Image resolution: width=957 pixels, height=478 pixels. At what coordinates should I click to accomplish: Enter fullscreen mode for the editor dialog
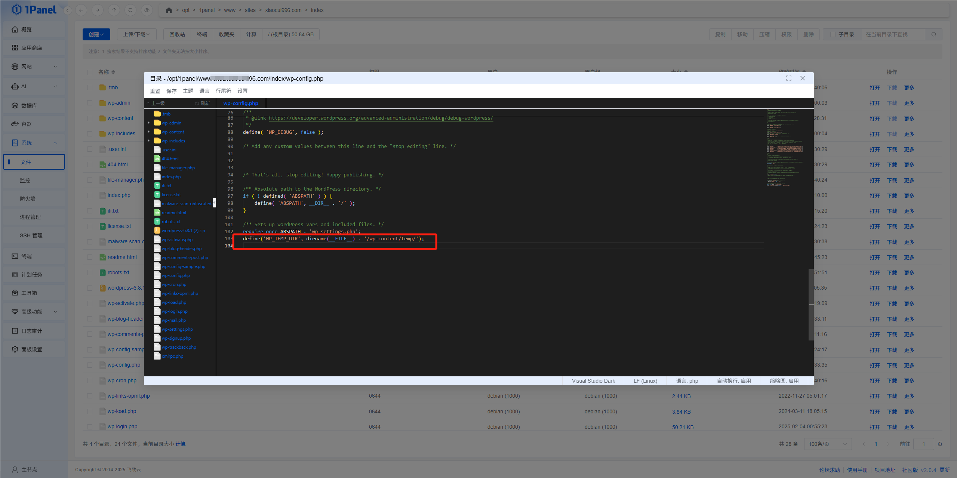[789, 78]
